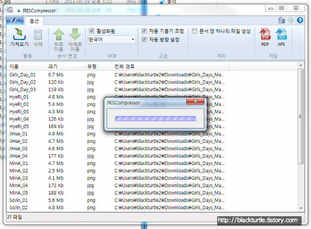The height and width of the screenshot is (229, 311).
Task: Select the JiHae_02 file row
Action: click(x=152, y=141)
